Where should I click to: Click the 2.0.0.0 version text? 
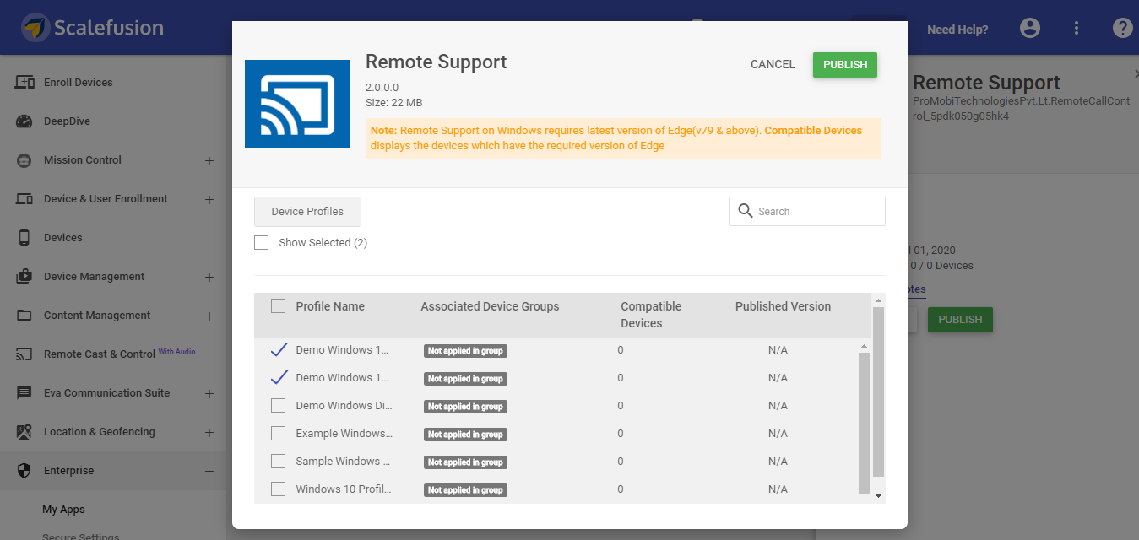(382, 88)
